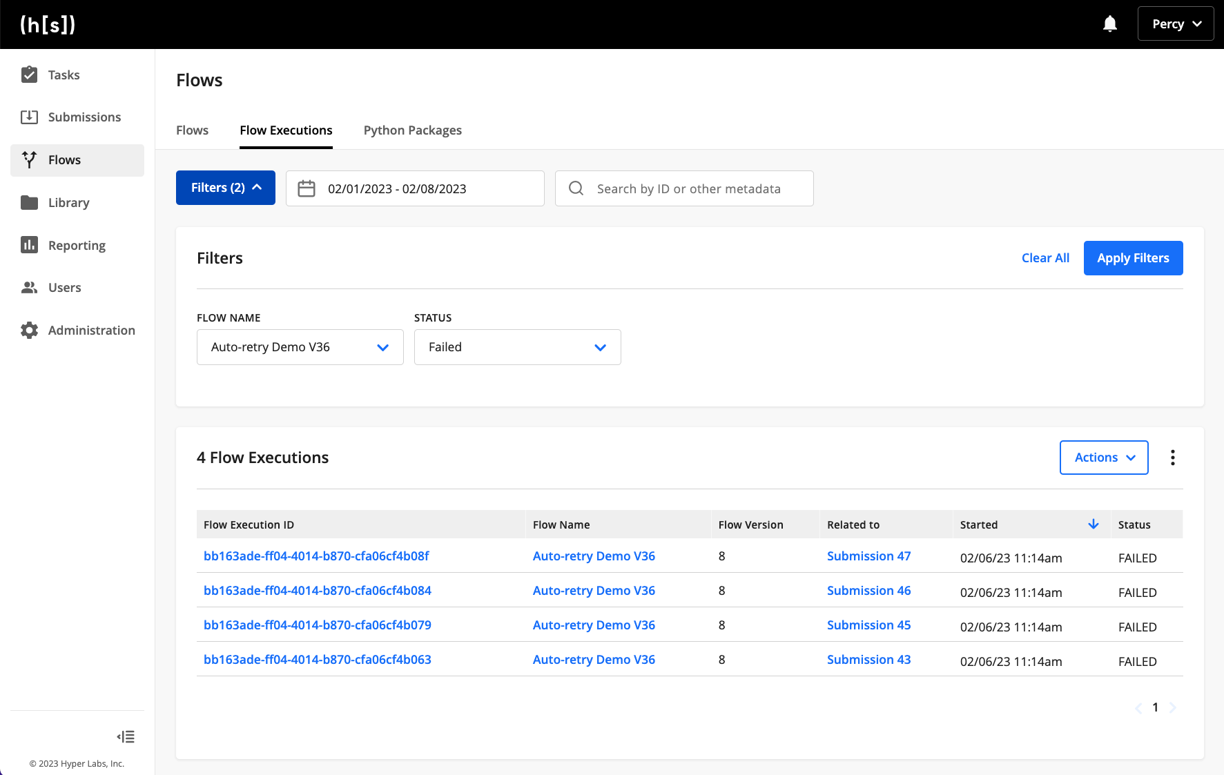This screenshot has height=775, width=1224.
Task: Sort by Started using the arrow icon
Action: (1094, 524)
